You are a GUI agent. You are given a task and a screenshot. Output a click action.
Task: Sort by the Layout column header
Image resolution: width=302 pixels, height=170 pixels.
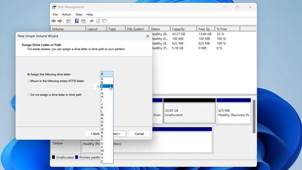[x=96, y=29]
